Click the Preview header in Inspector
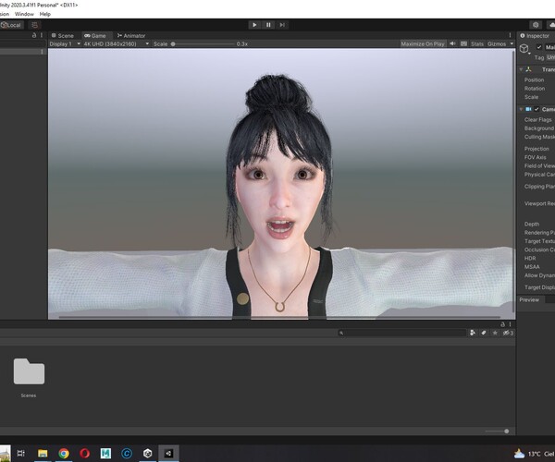 529,299
